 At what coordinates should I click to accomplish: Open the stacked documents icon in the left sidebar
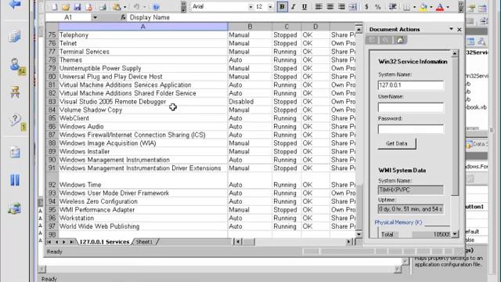(x=15, y=36)
